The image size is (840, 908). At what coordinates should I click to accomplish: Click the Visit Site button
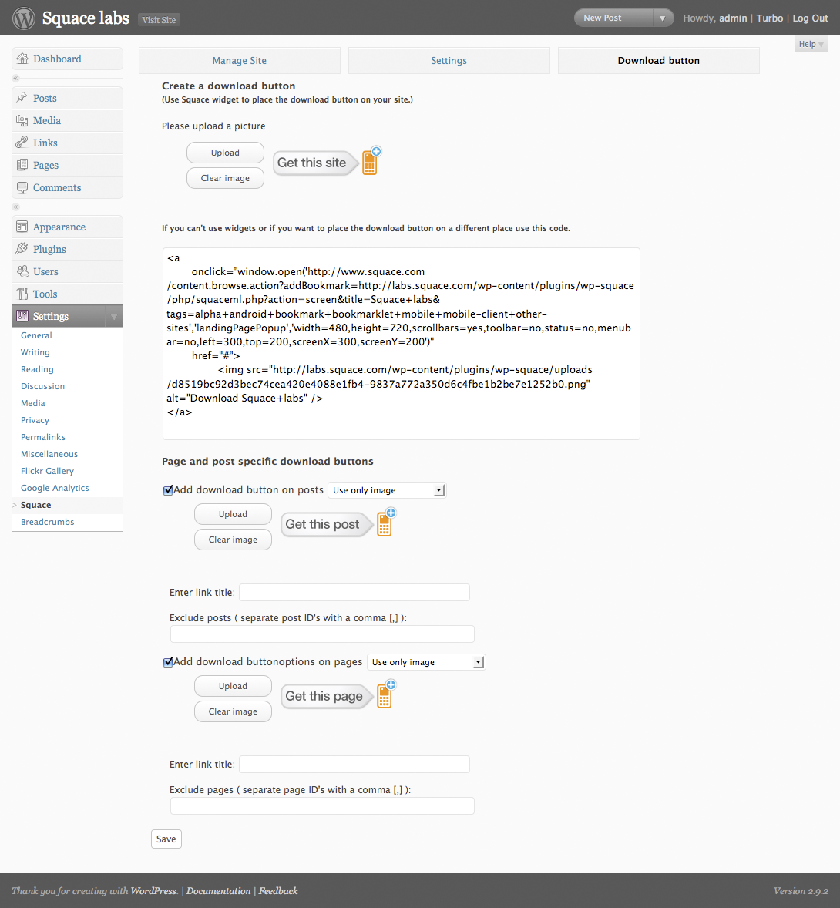coord(160,20)
